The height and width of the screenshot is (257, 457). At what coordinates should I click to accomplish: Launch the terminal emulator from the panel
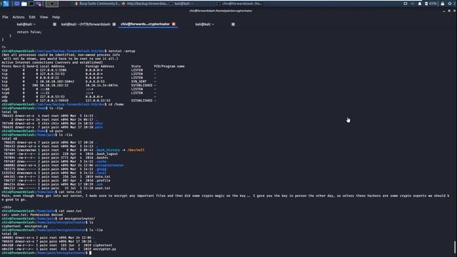click(31, 4)
